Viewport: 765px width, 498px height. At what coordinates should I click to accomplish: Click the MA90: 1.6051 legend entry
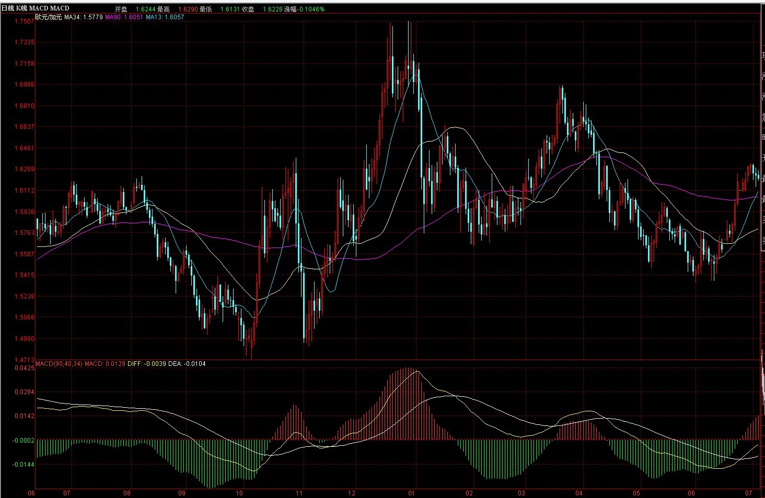(124, 17)
